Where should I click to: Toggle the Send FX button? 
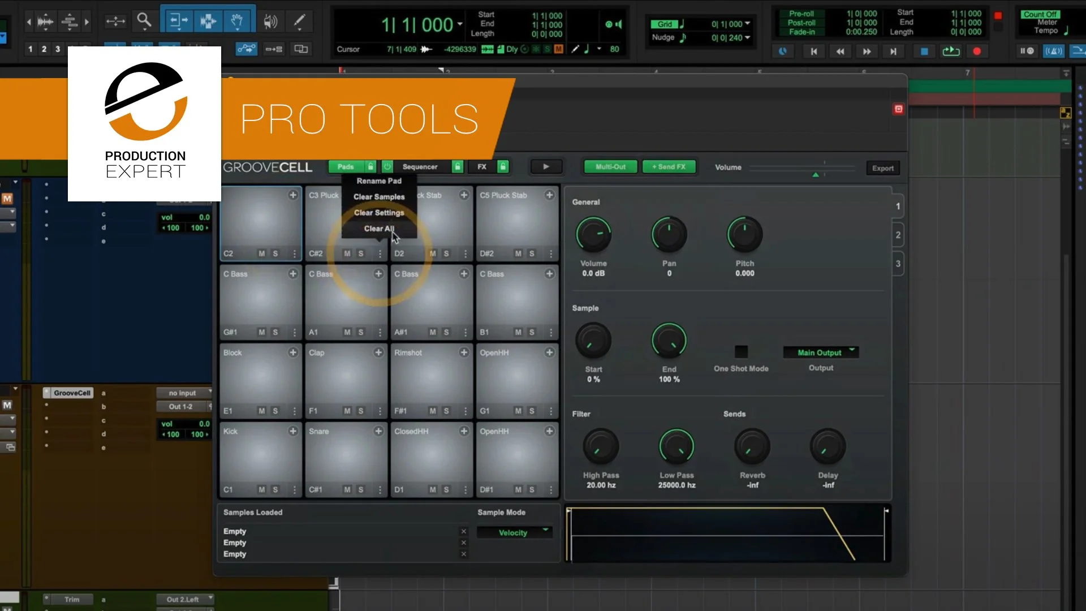click(669, 167)
